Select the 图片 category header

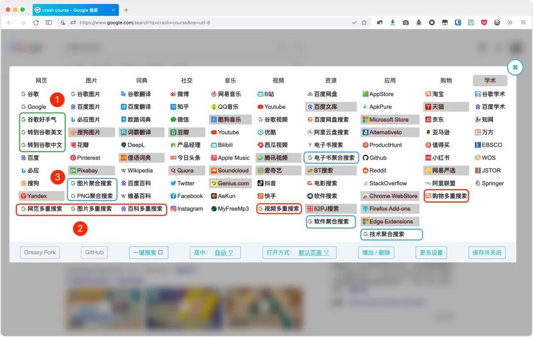pyautogui.click(x=91, y=80)
